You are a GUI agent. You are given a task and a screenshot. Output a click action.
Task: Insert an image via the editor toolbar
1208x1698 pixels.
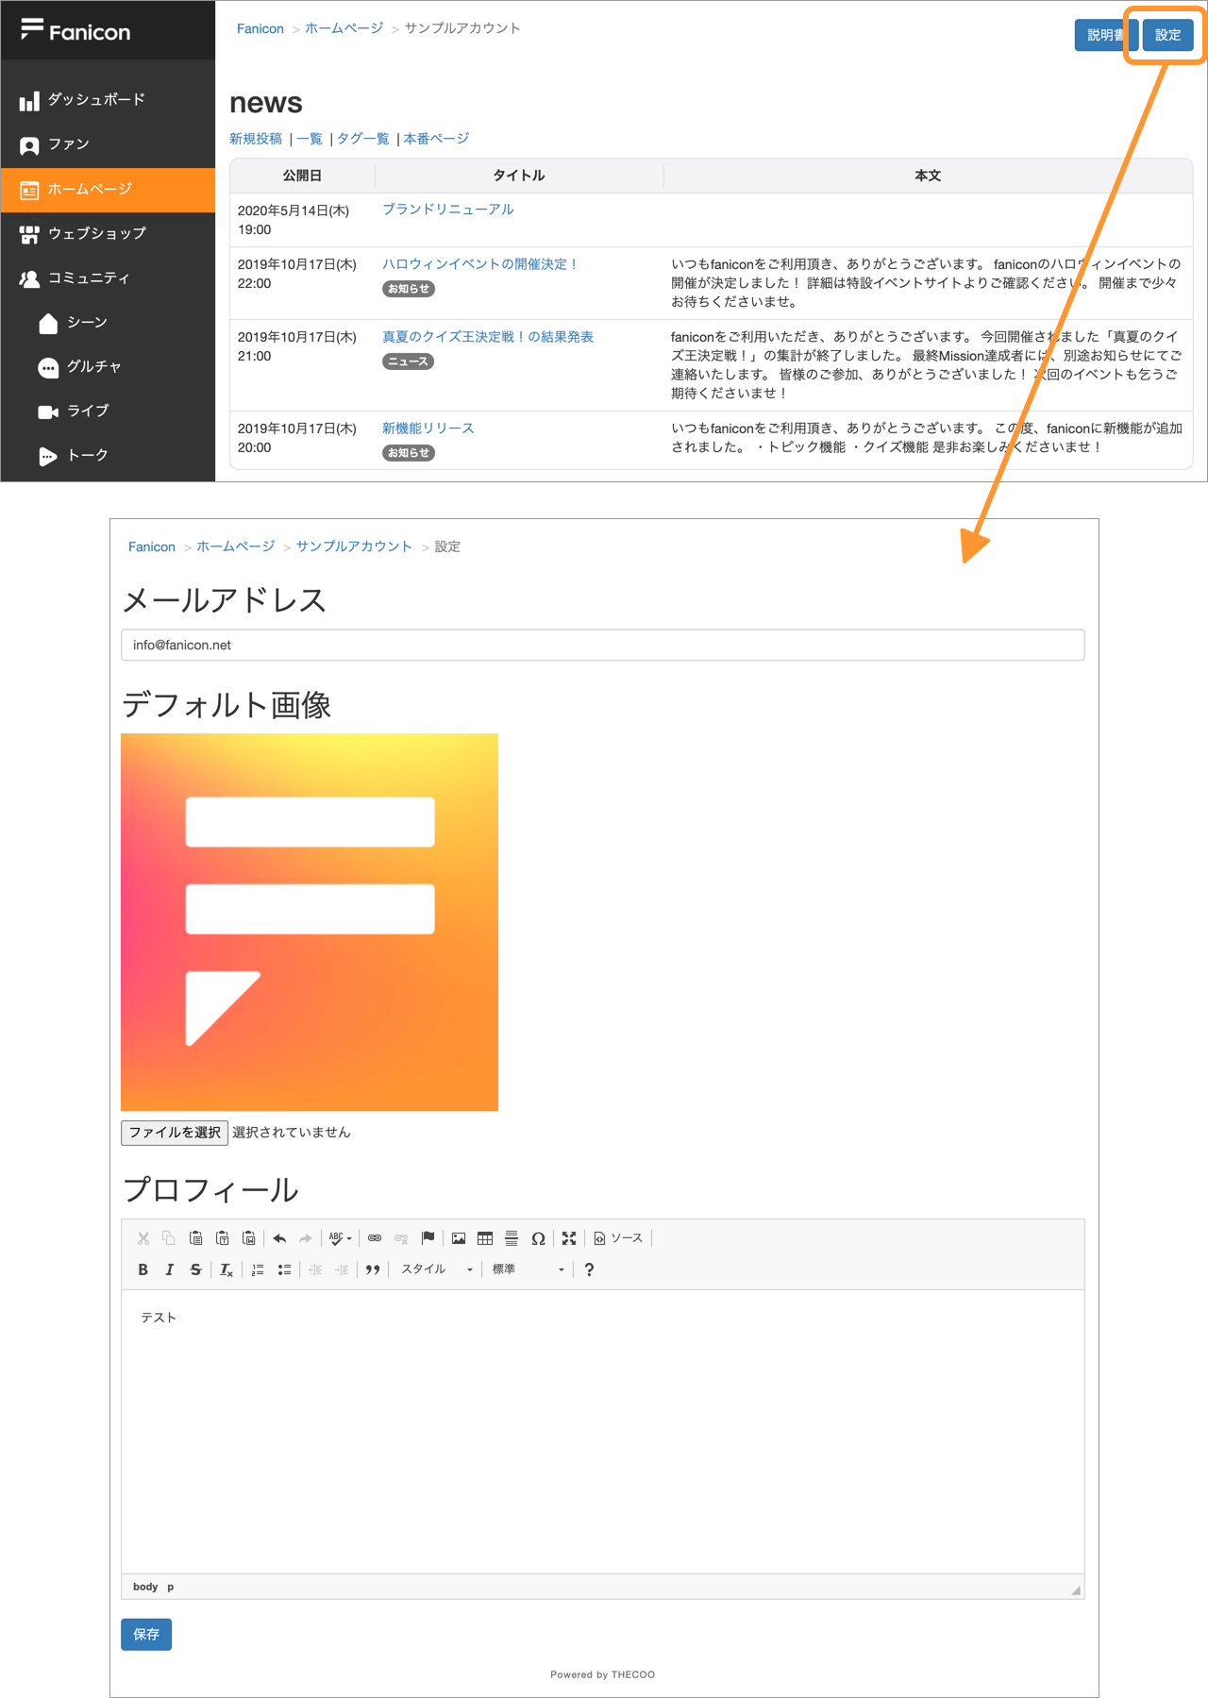(x=459, y=1238)
